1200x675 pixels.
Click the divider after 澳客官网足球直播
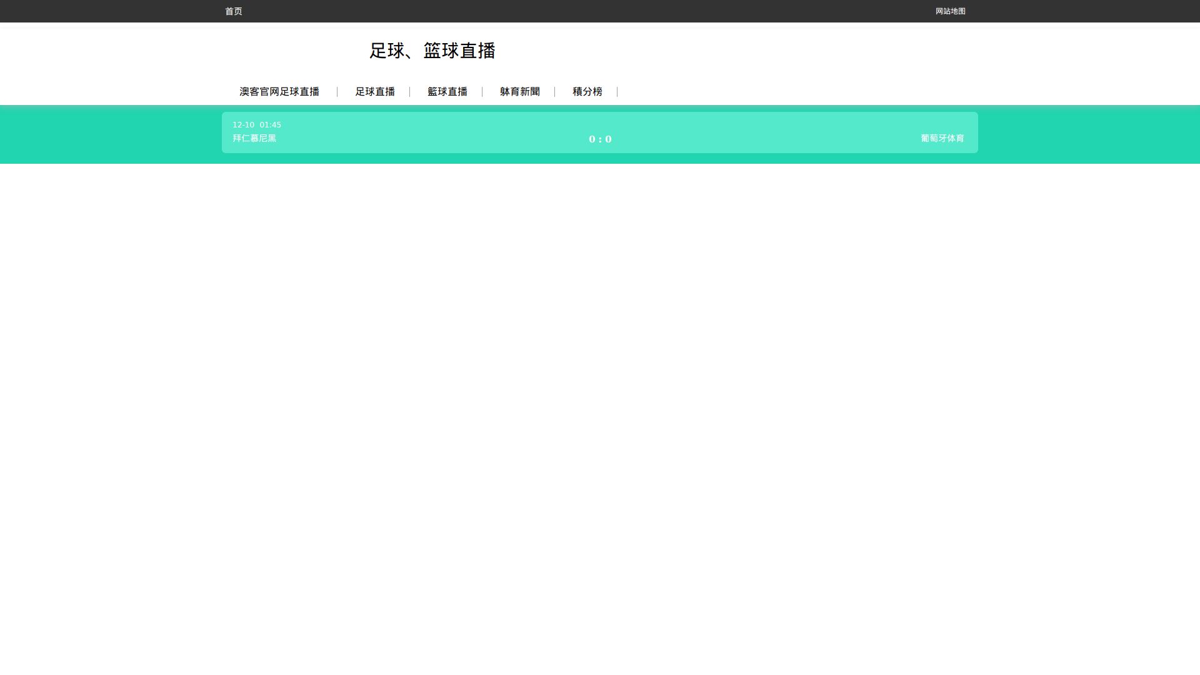(337, 92)
